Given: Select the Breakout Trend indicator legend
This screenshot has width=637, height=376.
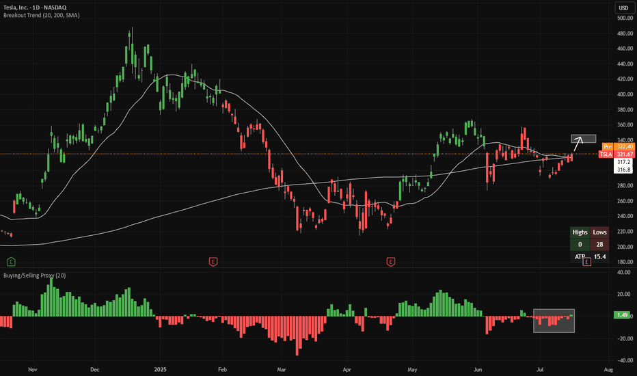Looking at the screenshot, I should pyautogui.click(x=42, y=15).
